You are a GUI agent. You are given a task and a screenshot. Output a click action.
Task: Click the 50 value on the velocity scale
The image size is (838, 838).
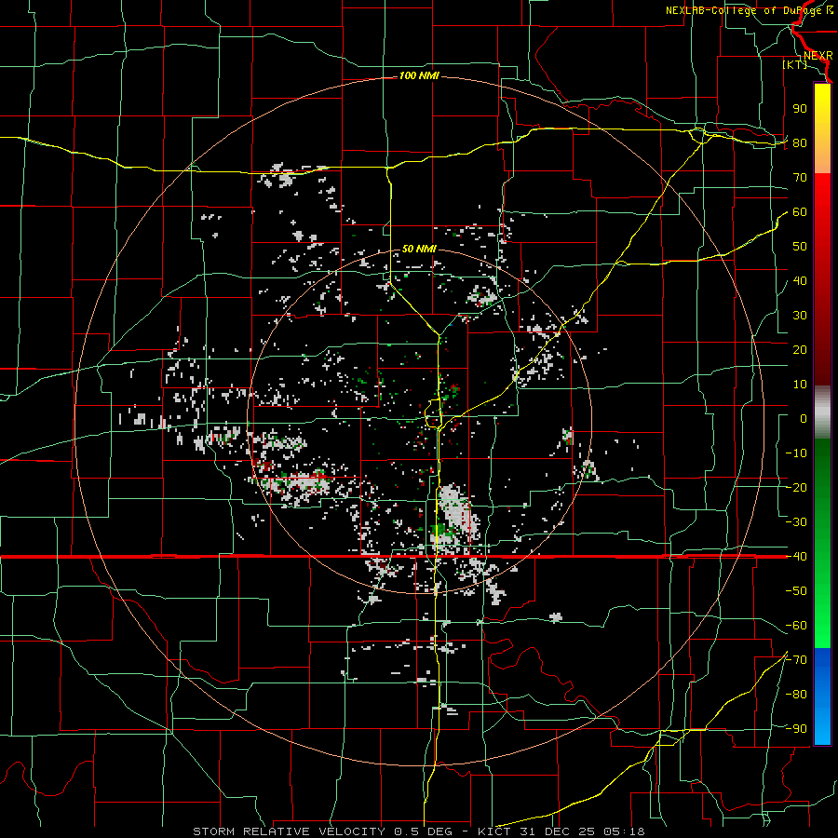tap(800, 247)
